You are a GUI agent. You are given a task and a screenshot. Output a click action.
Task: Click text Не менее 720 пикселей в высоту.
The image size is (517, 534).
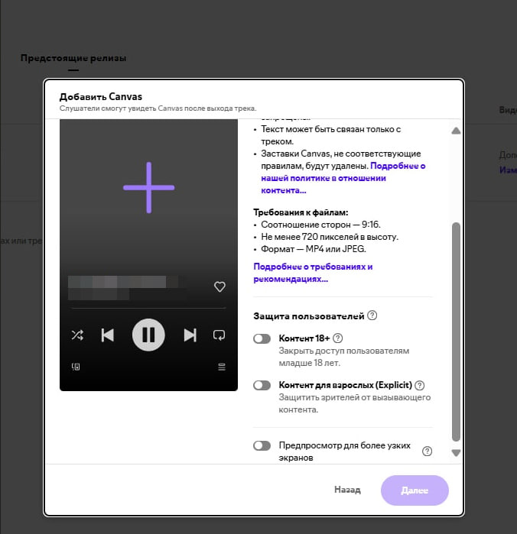(x=330, y=237)
